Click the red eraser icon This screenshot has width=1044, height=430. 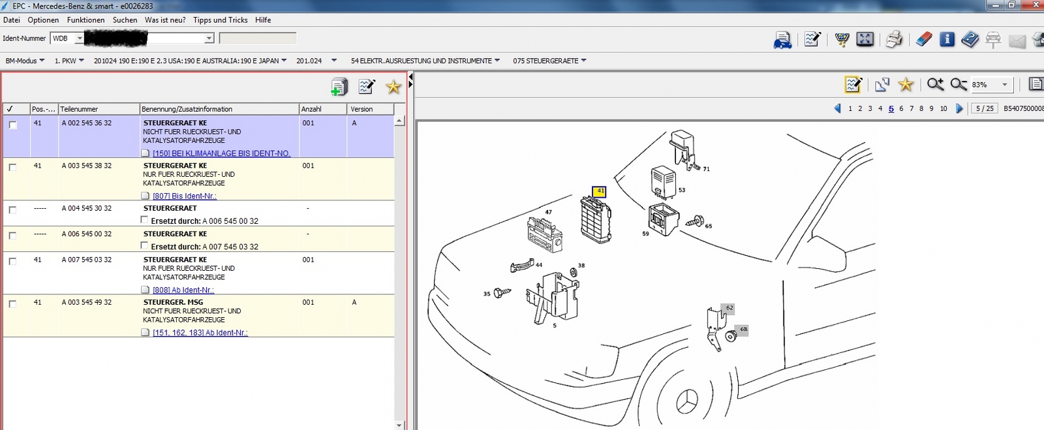[x=923, y=39]
